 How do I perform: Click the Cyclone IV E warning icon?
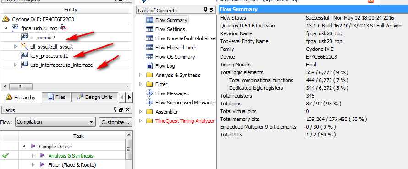(6, 19)
